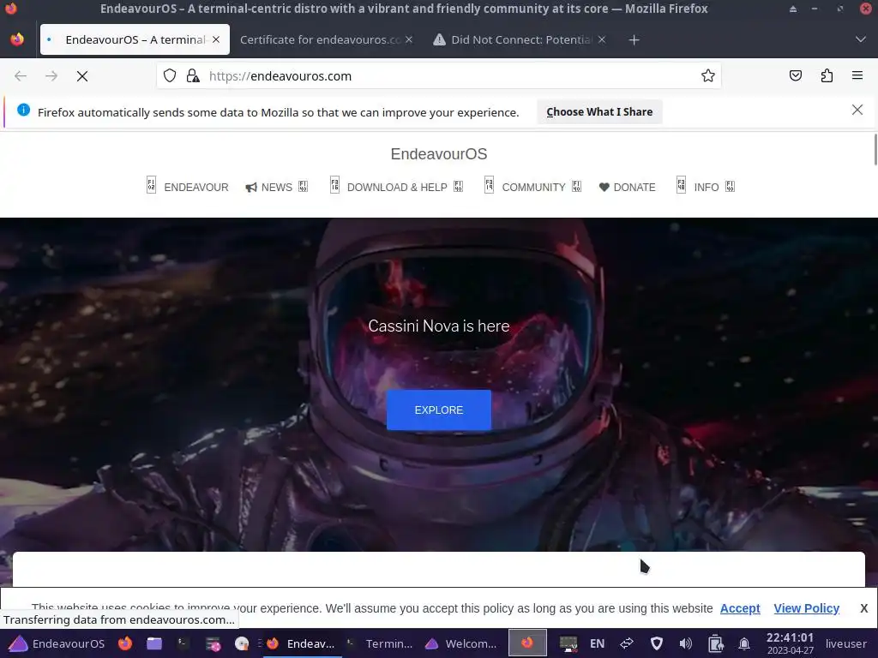The image size is (878, 658).
Task: Open the EndeavourOS application launcher in taskbar
Action: [57, 643]
